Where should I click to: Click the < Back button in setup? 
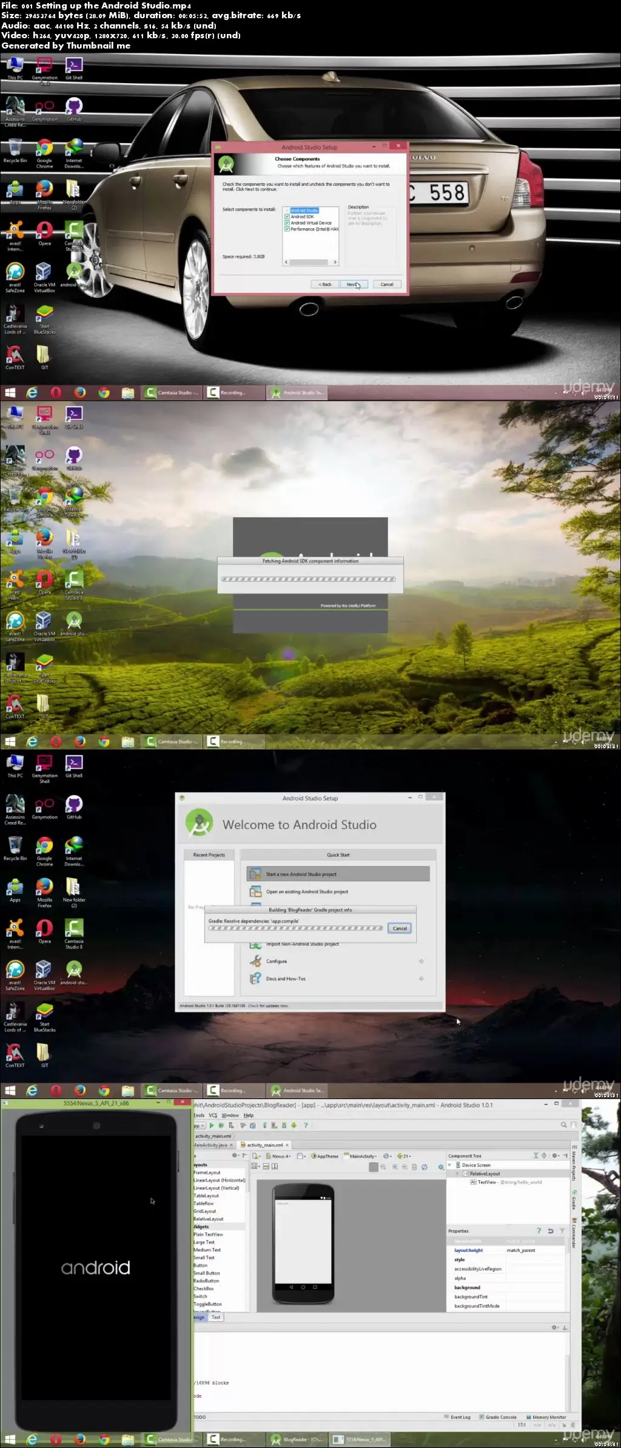pyautogui.click(x=325, y=284)
